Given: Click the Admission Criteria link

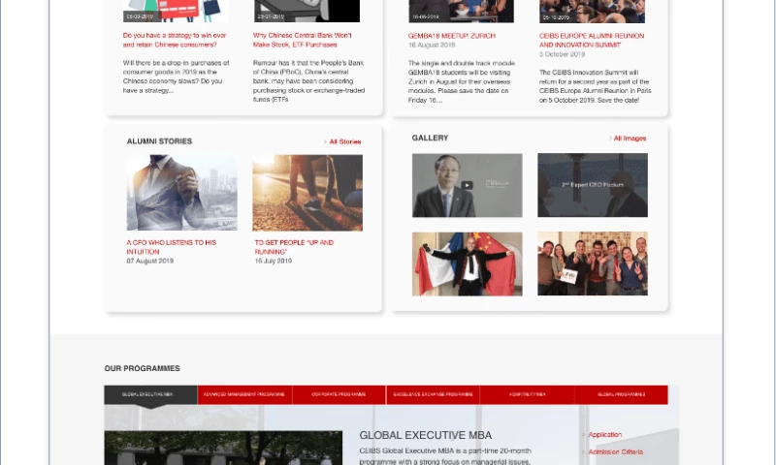Looking at the screenshot, I should (616, 452).
